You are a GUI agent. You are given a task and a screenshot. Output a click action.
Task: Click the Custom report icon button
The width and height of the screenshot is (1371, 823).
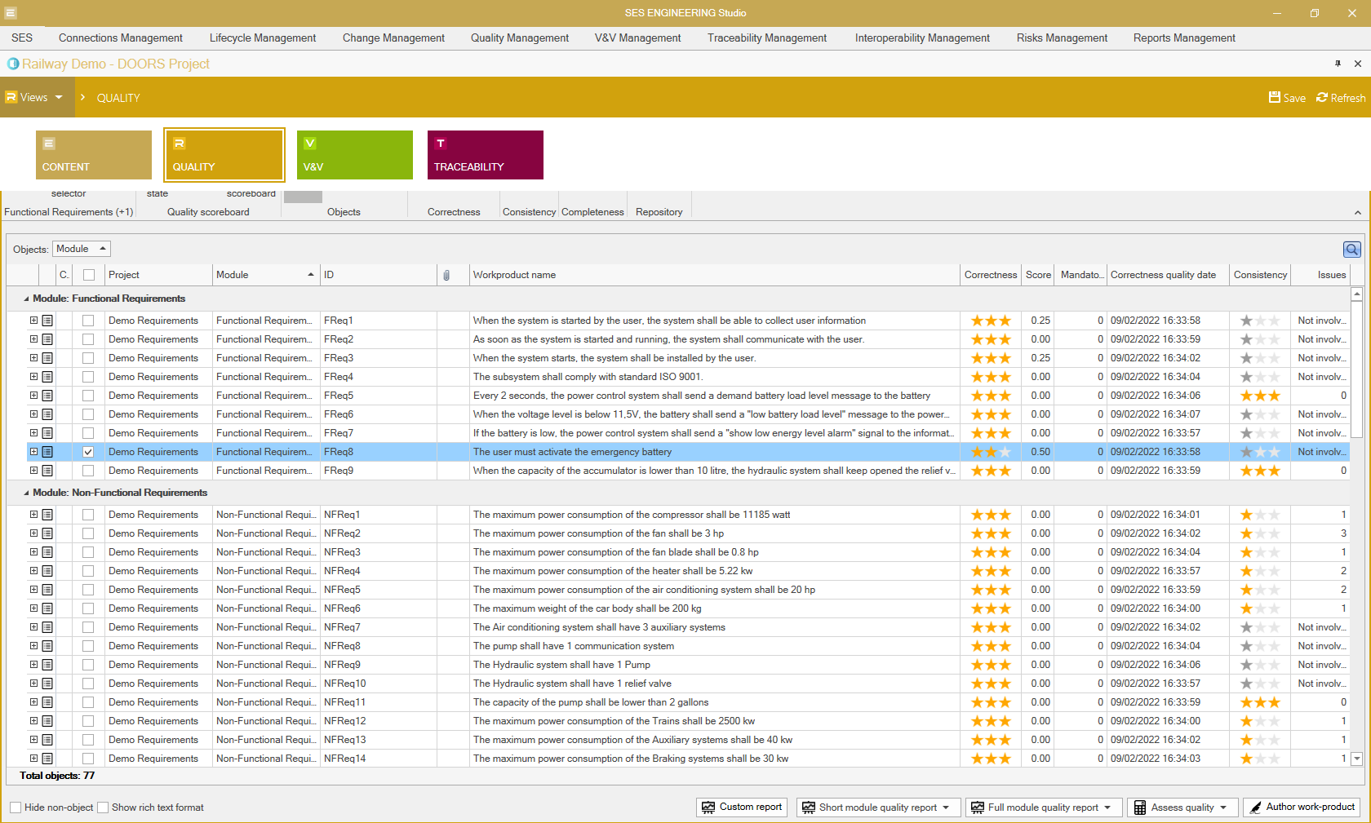click(742, 808)
